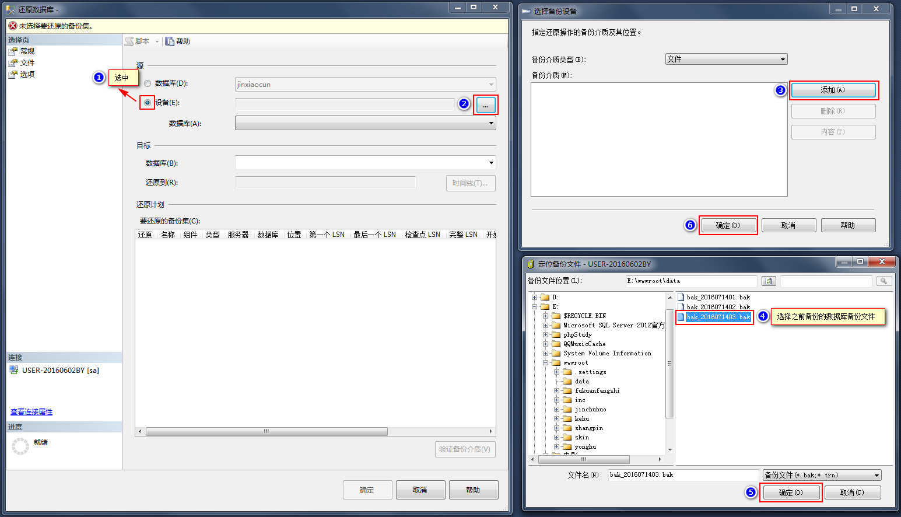
Task: Click the 文件名(N) input field
Action: (683, 475)
